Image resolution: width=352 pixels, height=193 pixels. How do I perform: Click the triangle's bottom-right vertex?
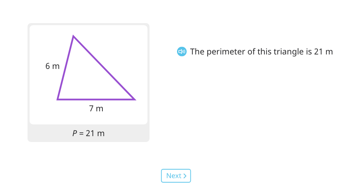coord(135,99)
